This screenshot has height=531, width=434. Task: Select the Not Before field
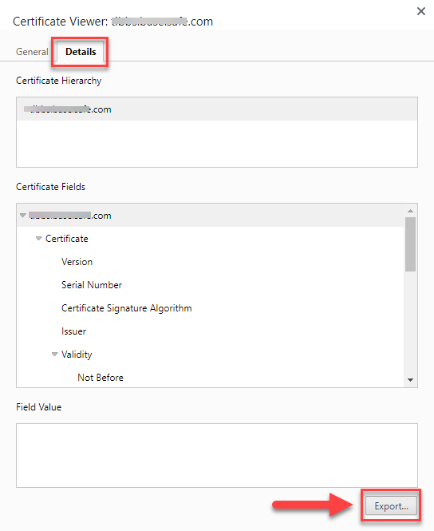(x=211, y=377)
